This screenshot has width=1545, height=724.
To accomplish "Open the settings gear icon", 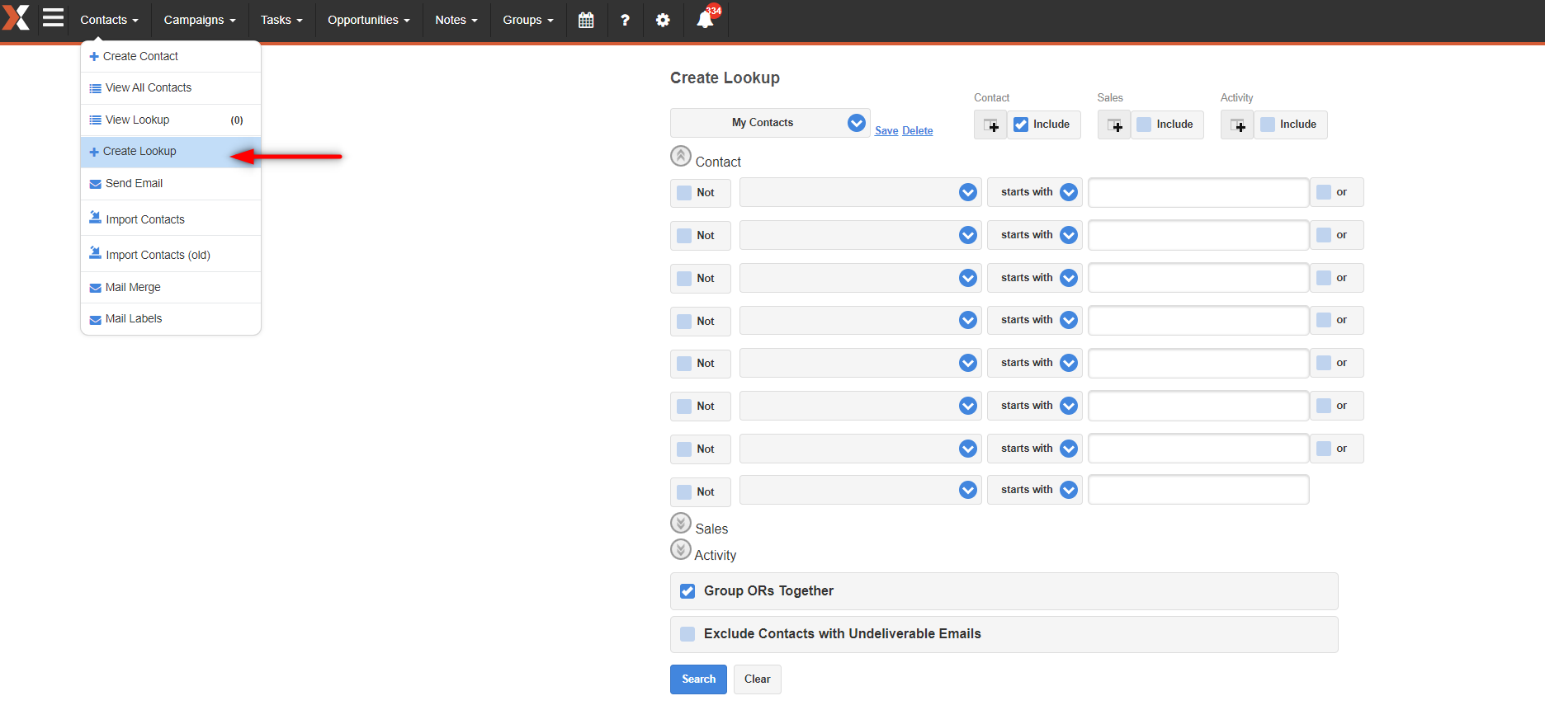I will pyautogui.click(x=663, y=20).
